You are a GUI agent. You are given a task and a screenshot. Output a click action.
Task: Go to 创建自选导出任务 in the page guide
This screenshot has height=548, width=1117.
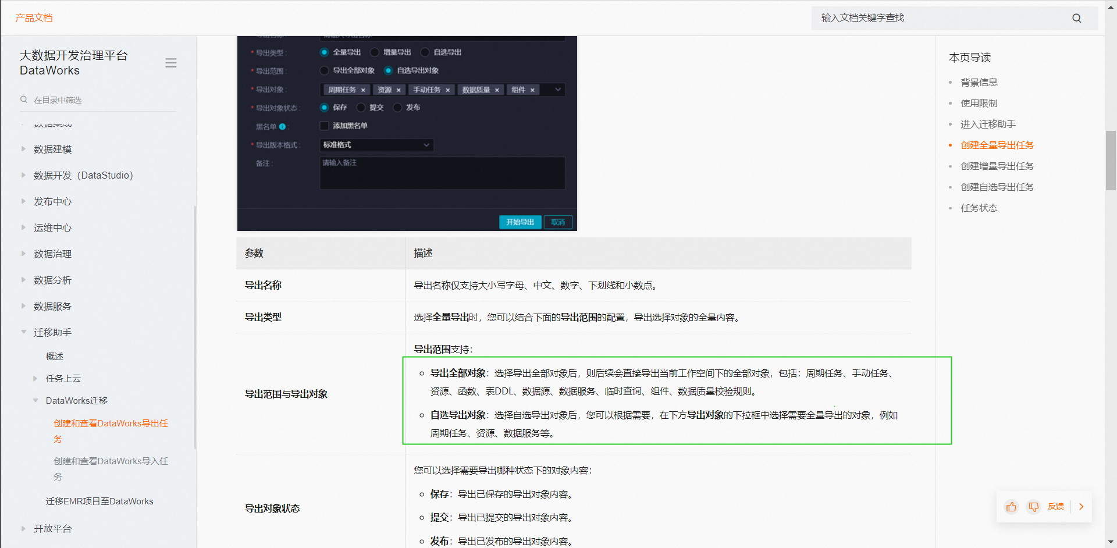click(x=997, y=187)
